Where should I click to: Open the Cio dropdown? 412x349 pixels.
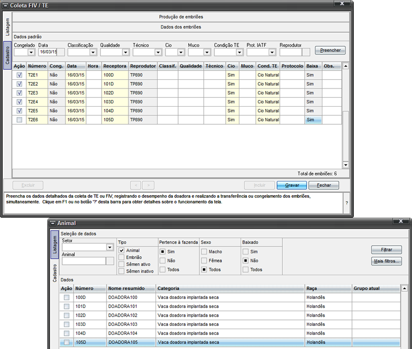(181, 52)
